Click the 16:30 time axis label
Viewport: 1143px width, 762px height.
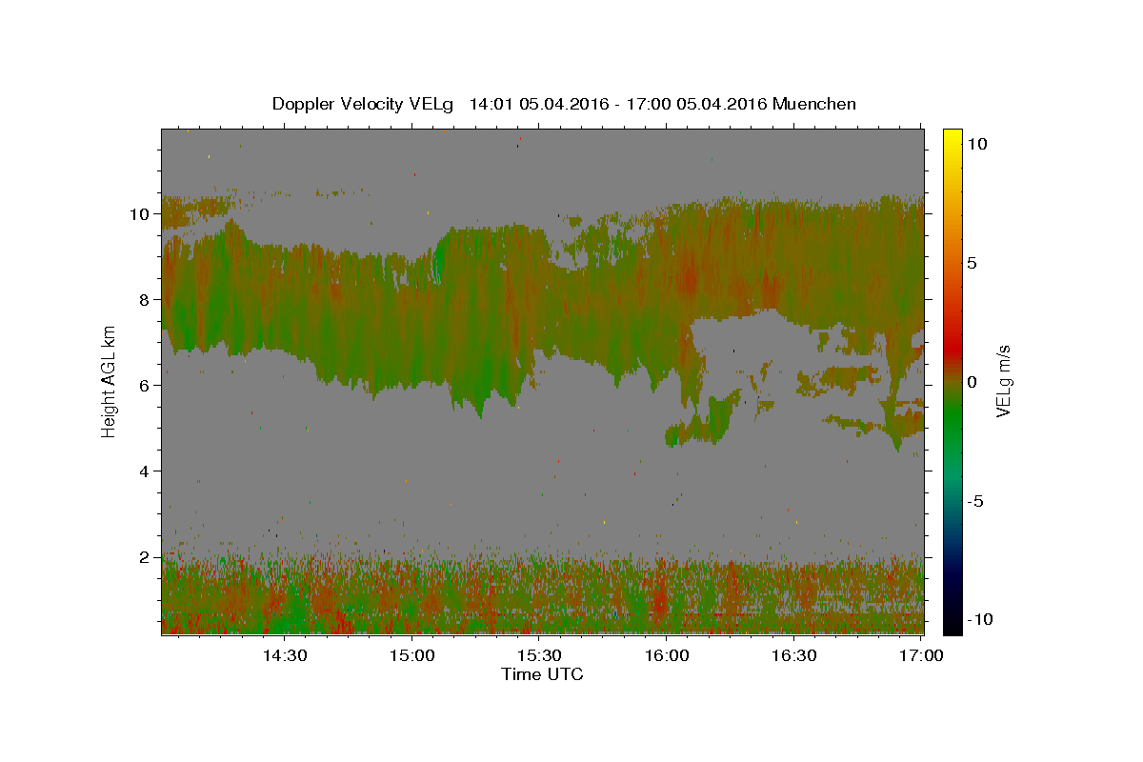coord(794,655)
